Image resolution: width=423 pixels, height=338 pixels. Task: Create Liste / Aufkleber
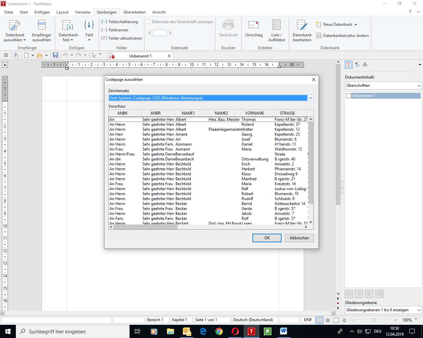pos(277,31)
